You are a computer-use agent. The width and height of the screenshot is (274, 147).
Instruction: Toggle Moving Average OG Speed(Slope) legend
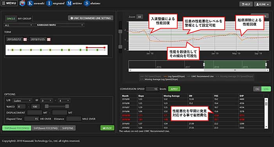234,76
